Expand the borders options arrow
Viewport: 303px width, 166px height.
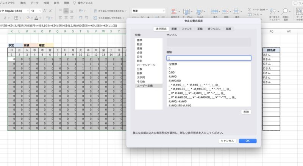20,18
